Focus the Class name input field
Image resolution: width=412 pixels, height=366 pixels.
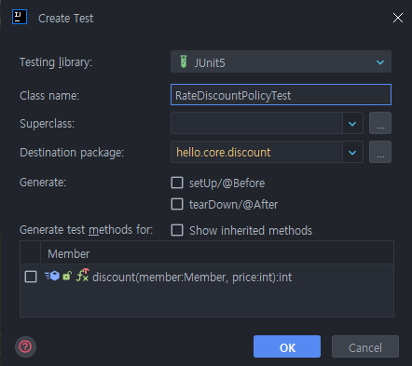[281, 95]
